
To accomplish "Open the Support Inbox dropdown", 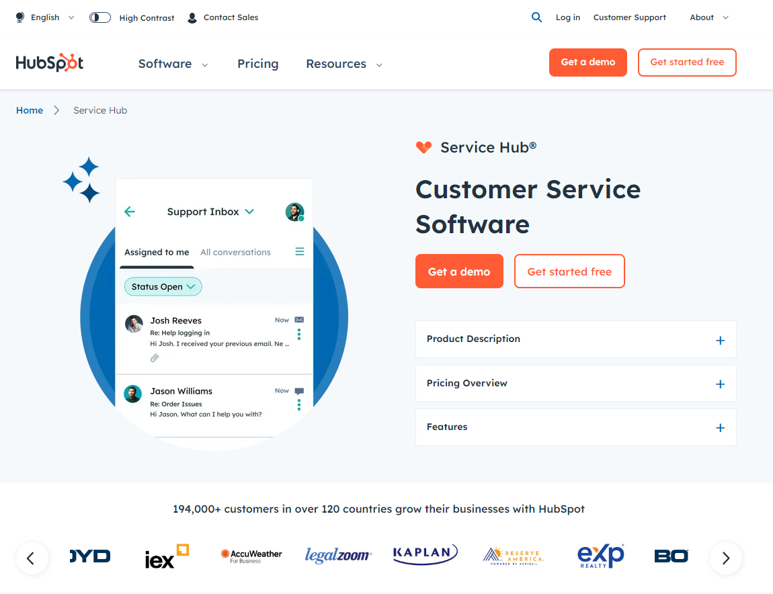I will [x=210, y=212].
